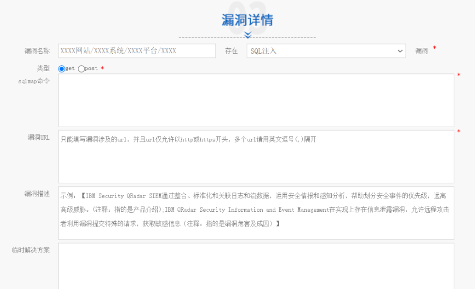
Task: Select the post radio button
Action: tap(81, 69)
